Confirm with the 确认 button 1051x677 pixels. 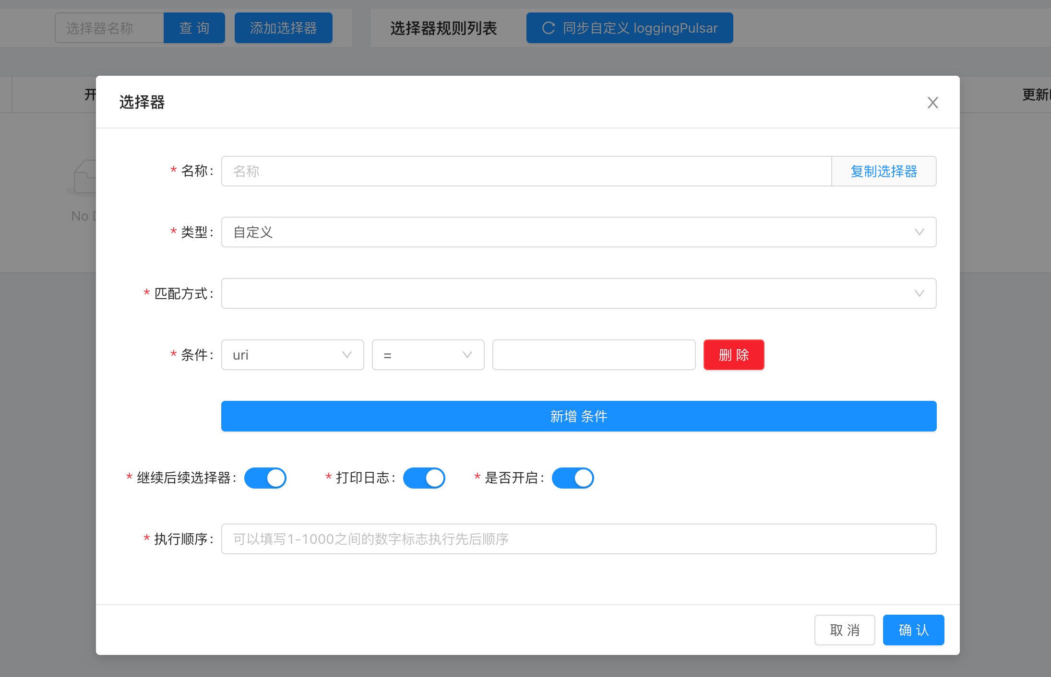click(x=913, y=630)
